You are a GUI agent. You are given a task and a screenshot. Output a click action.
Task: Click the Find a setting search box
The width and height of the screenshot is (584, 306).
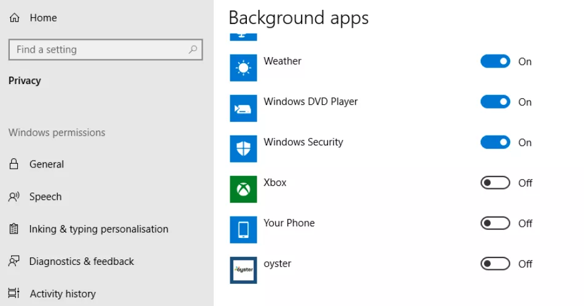pyautogui.click(x=106, y=50)
